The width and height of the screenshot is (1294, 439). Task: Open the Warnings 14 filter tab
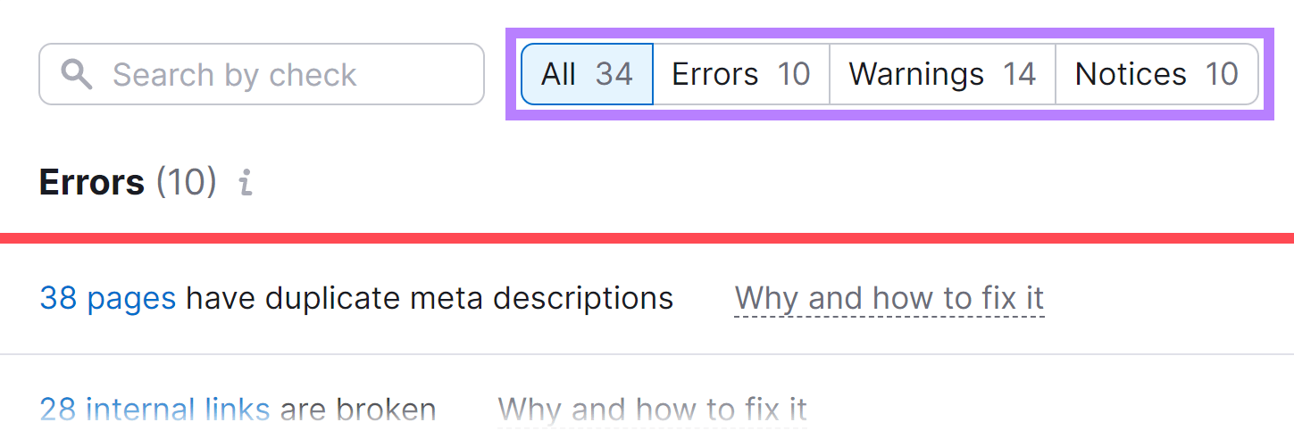click(942, 74)
